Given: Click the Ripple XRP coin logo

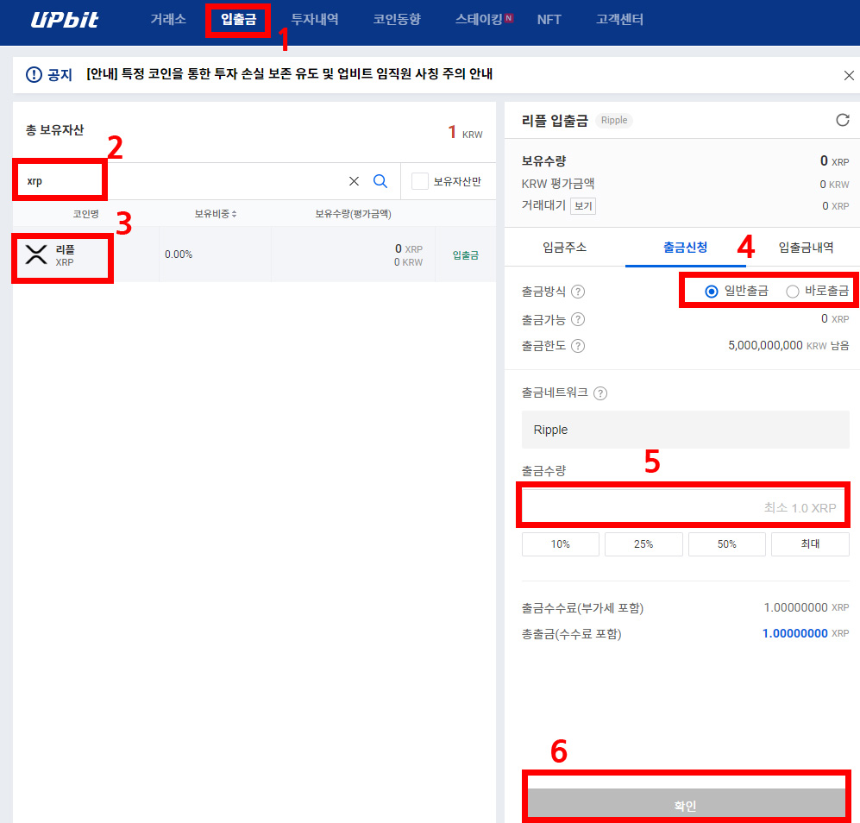Looking at the screenshot, I should (x=36, y=254).
